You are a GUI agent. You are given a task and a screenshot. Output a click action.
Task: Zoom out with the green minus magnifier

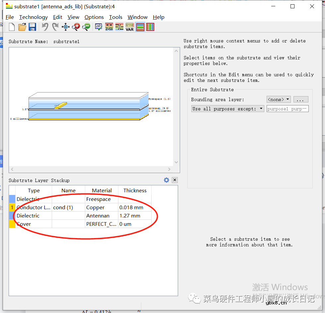tap(86, 27)
